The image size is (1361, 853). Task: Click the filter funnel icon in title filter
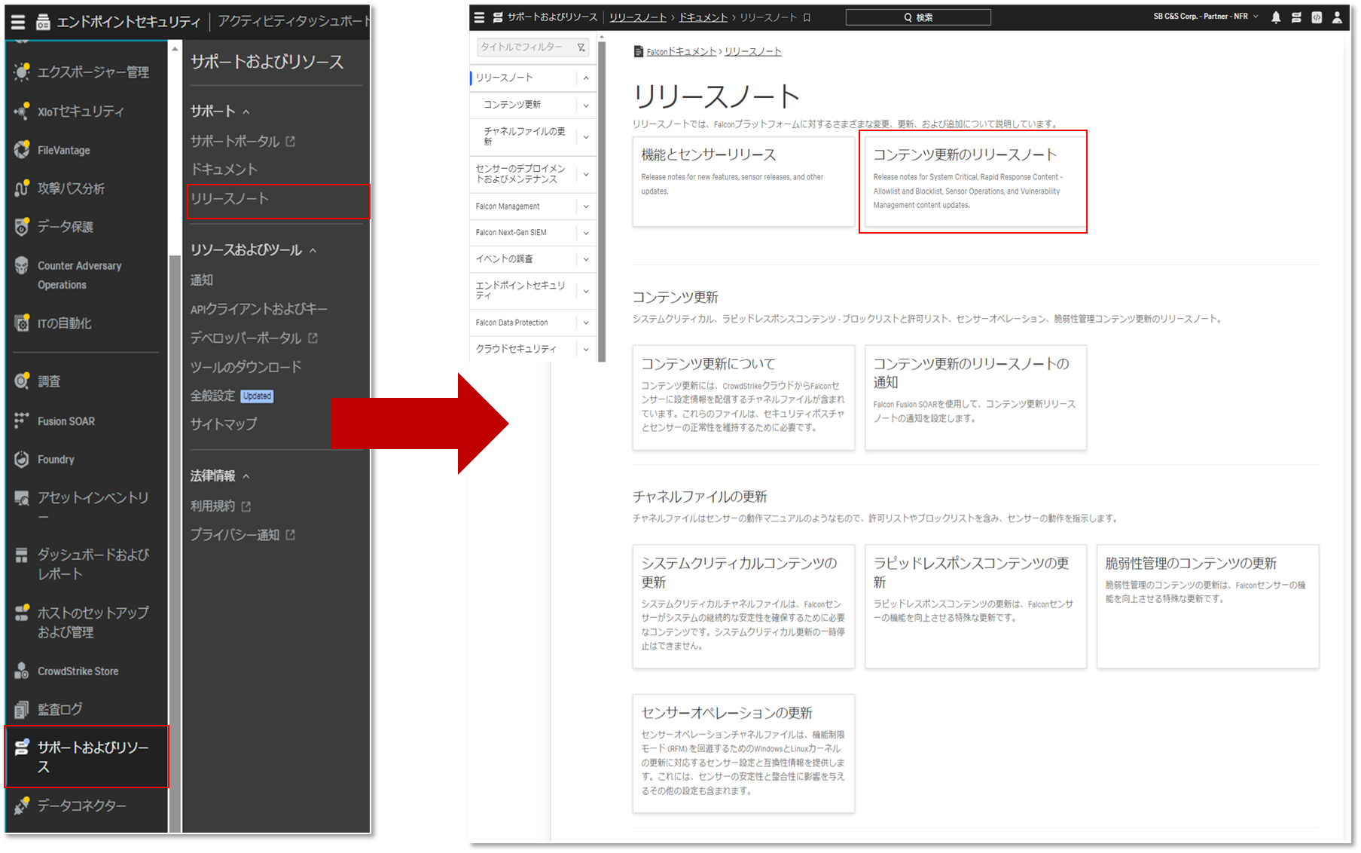[581, 47]
